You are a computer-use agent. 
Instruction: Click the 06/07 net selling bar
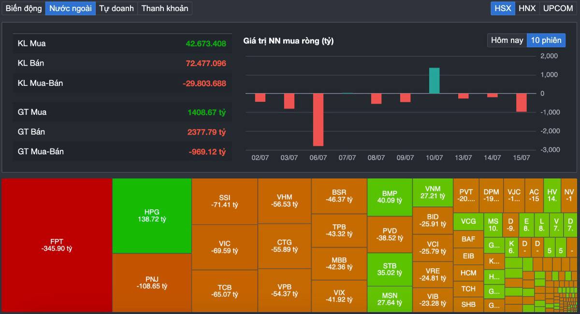tap(318, 120)
